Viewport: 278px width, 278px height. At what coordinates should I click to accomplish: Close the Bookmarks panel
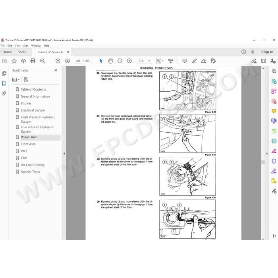[x=56, y=70]
